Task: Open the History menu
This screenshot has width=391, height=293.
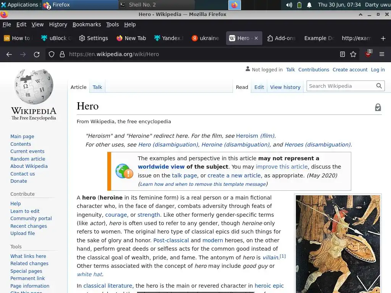Action: [58, 24]
